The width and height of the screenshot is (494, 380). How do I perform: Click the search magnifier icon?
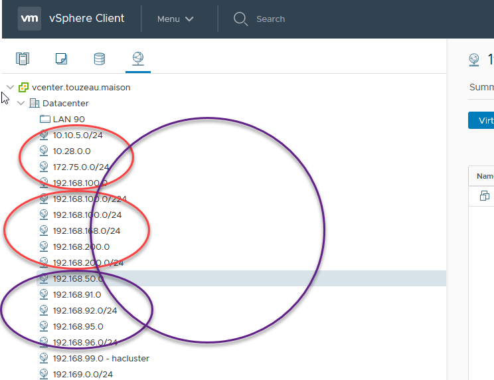[240, 19]
